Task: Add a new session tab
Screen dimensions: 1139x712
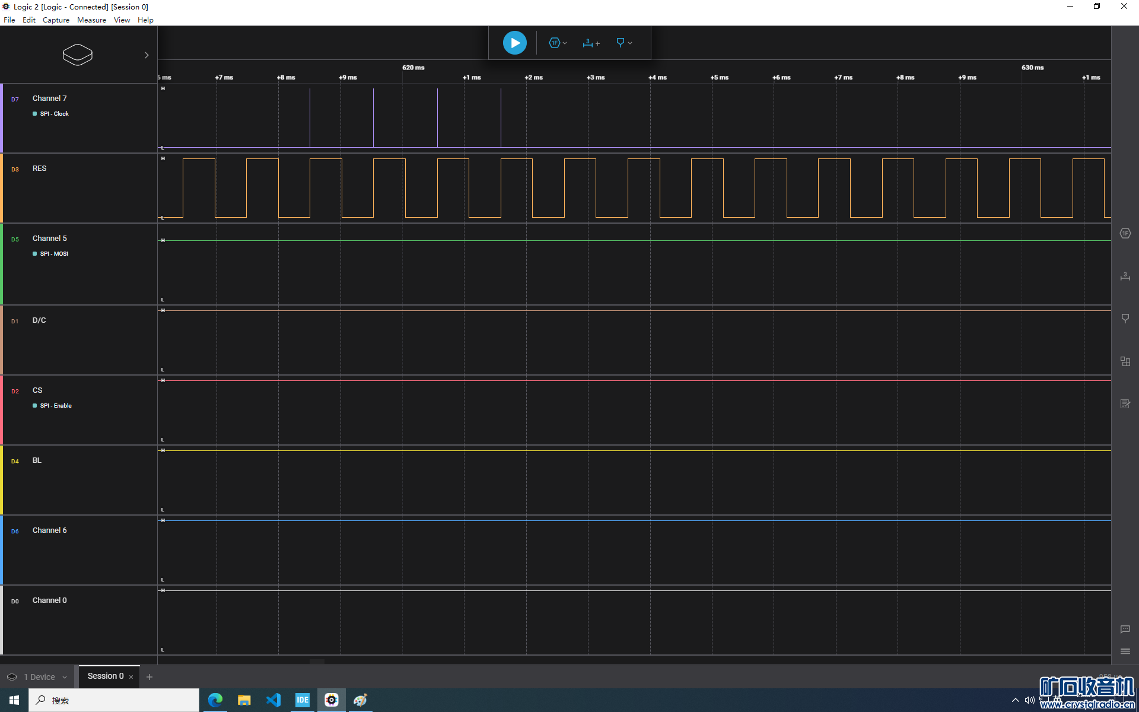Action: 149,677
